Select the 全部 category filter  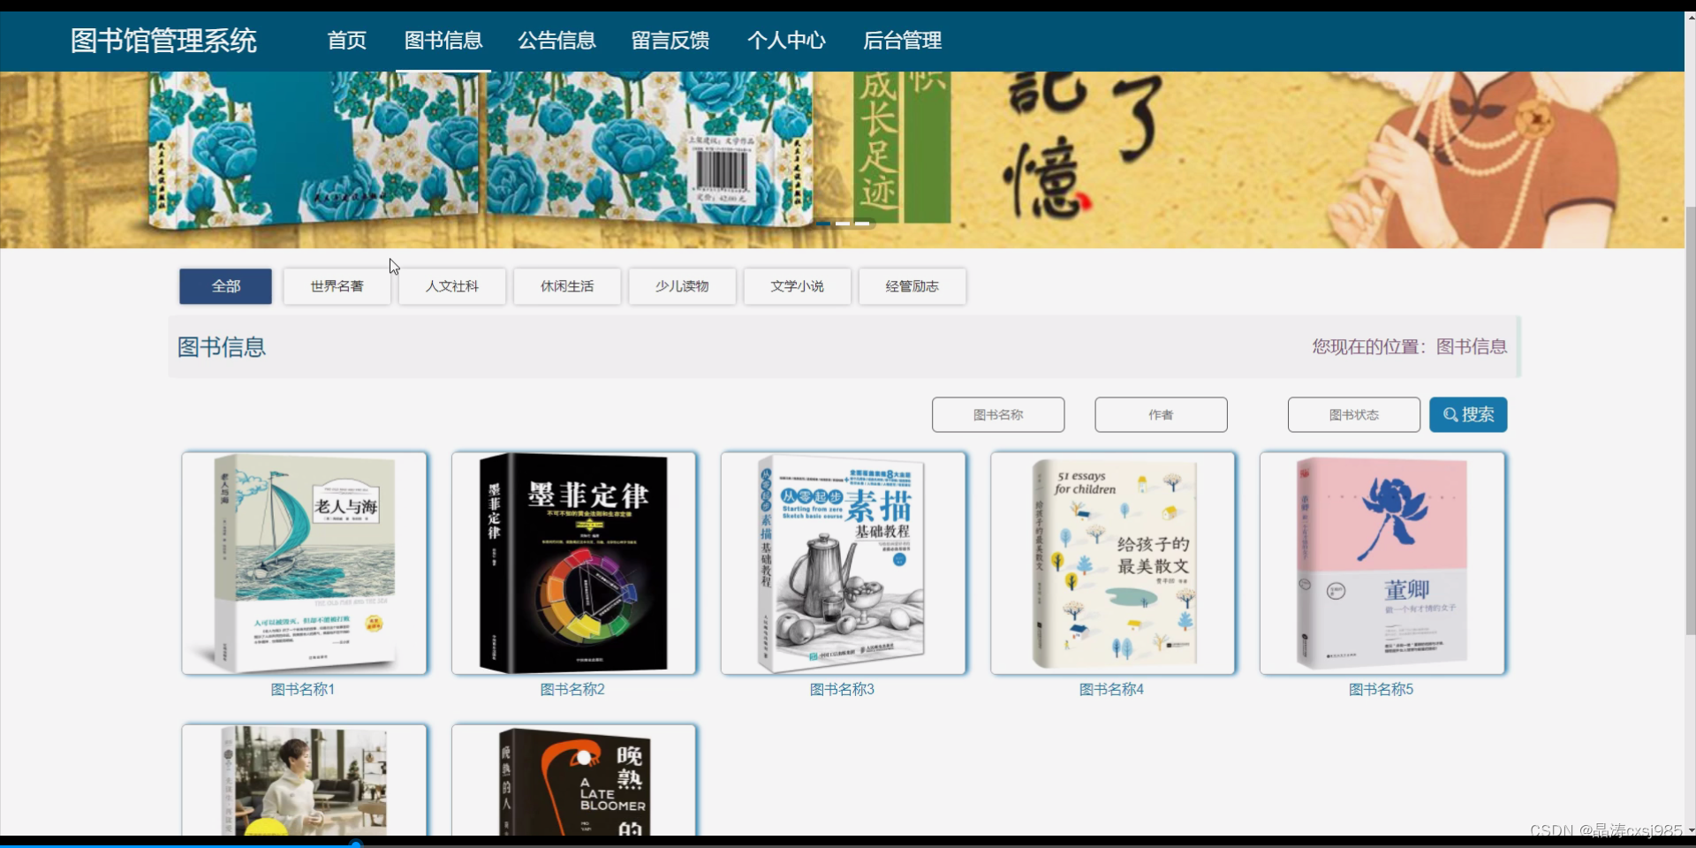[x=225, y=286]
